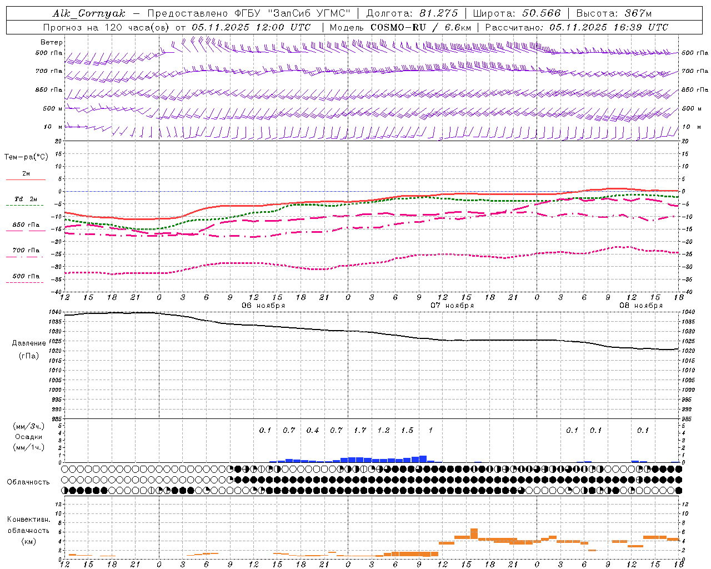
Task: Click the '(мм/3ч.)' precipitation unit label
Action: pos(29,426)
